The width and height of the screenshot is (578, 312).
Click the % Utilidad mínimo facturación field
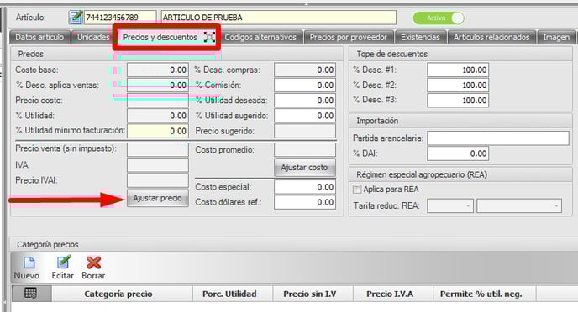(158, 131)
